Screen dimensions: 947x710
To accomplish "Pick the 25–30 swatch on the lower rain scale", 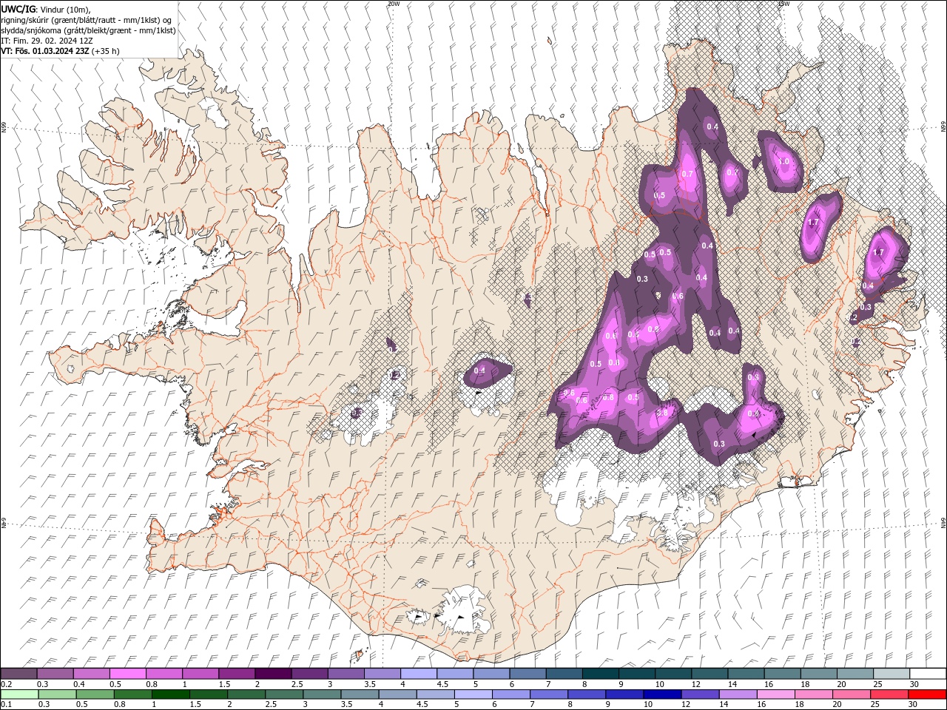I will (x=891, y=694).
